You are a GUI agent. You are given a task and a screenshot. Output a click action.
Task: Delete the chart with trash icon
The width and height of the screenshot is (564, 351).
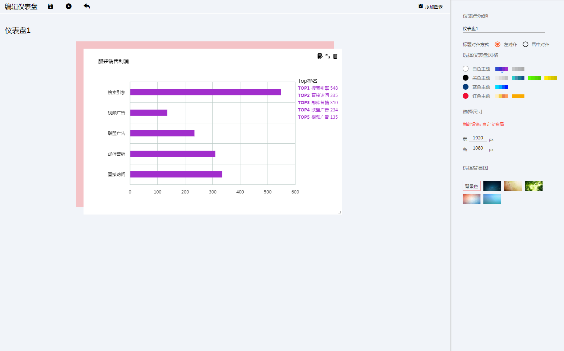(x=335, y=56)
